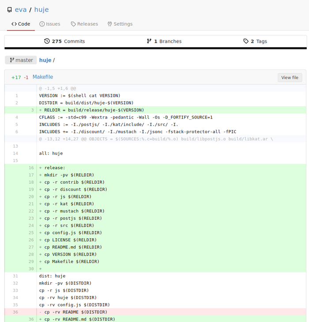The width and height of the screenshot is (309, 322).
Task: Click the Makefile filename link
Action: (x=43, y=77)
